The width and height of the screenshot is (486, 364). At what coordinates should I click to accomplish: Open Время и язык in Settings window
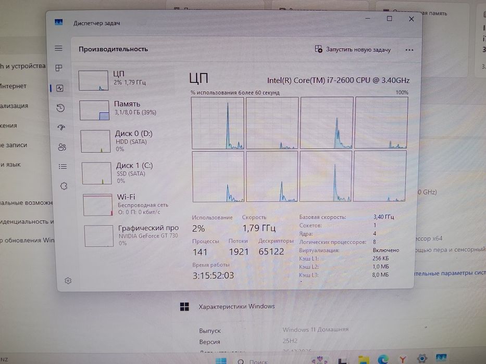tap(10, 165)
